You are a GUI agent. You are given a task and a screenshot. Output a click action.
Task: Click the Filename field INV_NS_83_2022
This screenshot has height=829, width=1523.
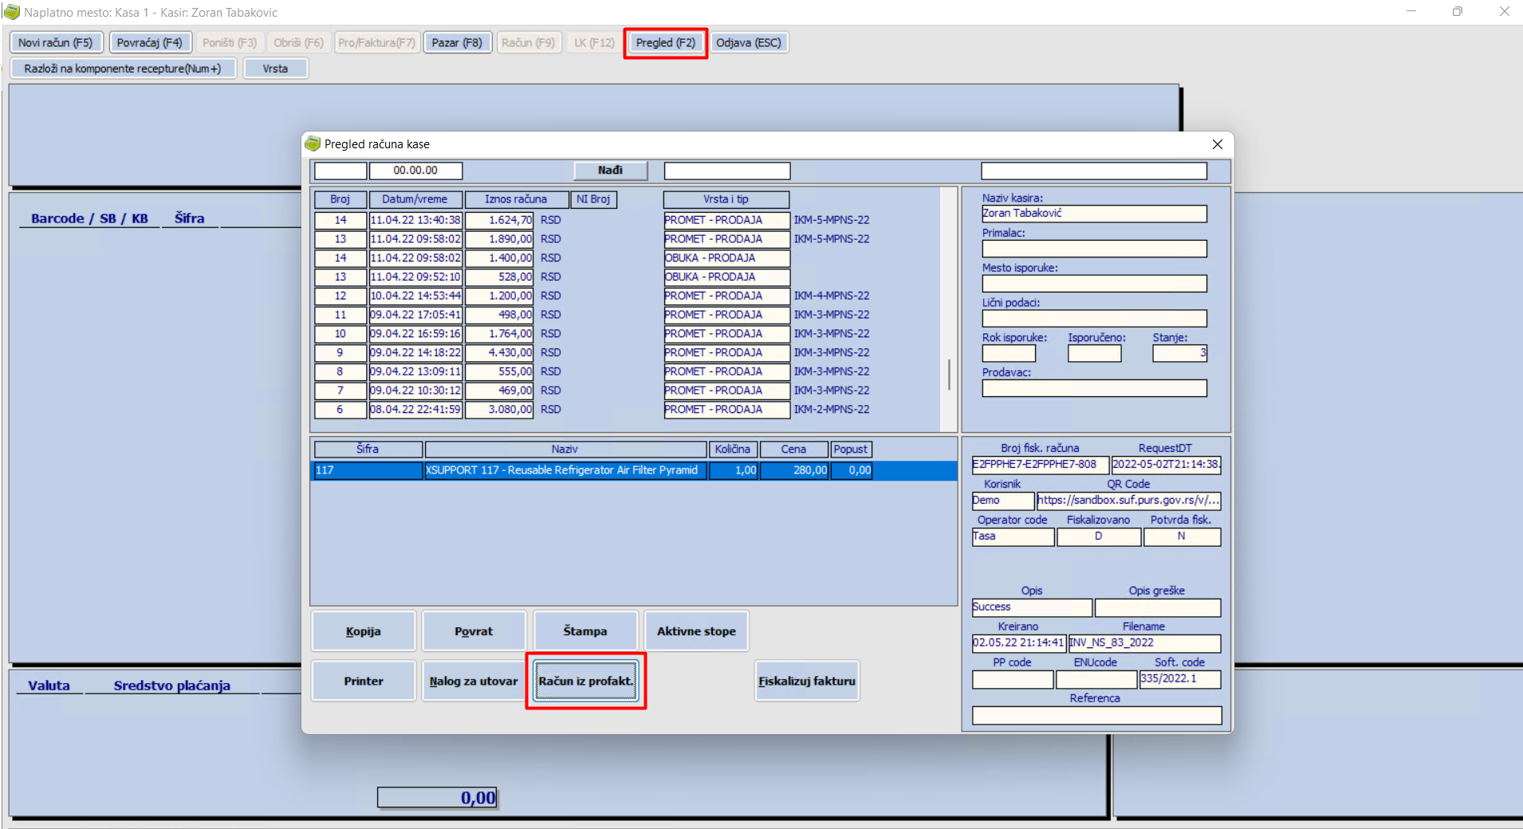tap(1144, 643)
